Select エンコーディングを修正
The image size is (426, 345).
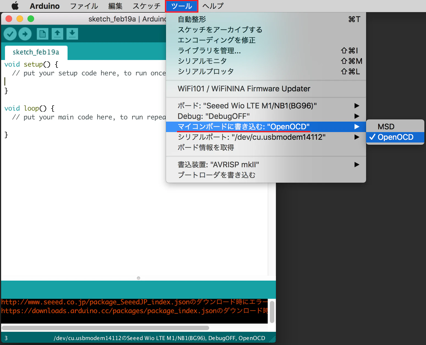(266, 40)
